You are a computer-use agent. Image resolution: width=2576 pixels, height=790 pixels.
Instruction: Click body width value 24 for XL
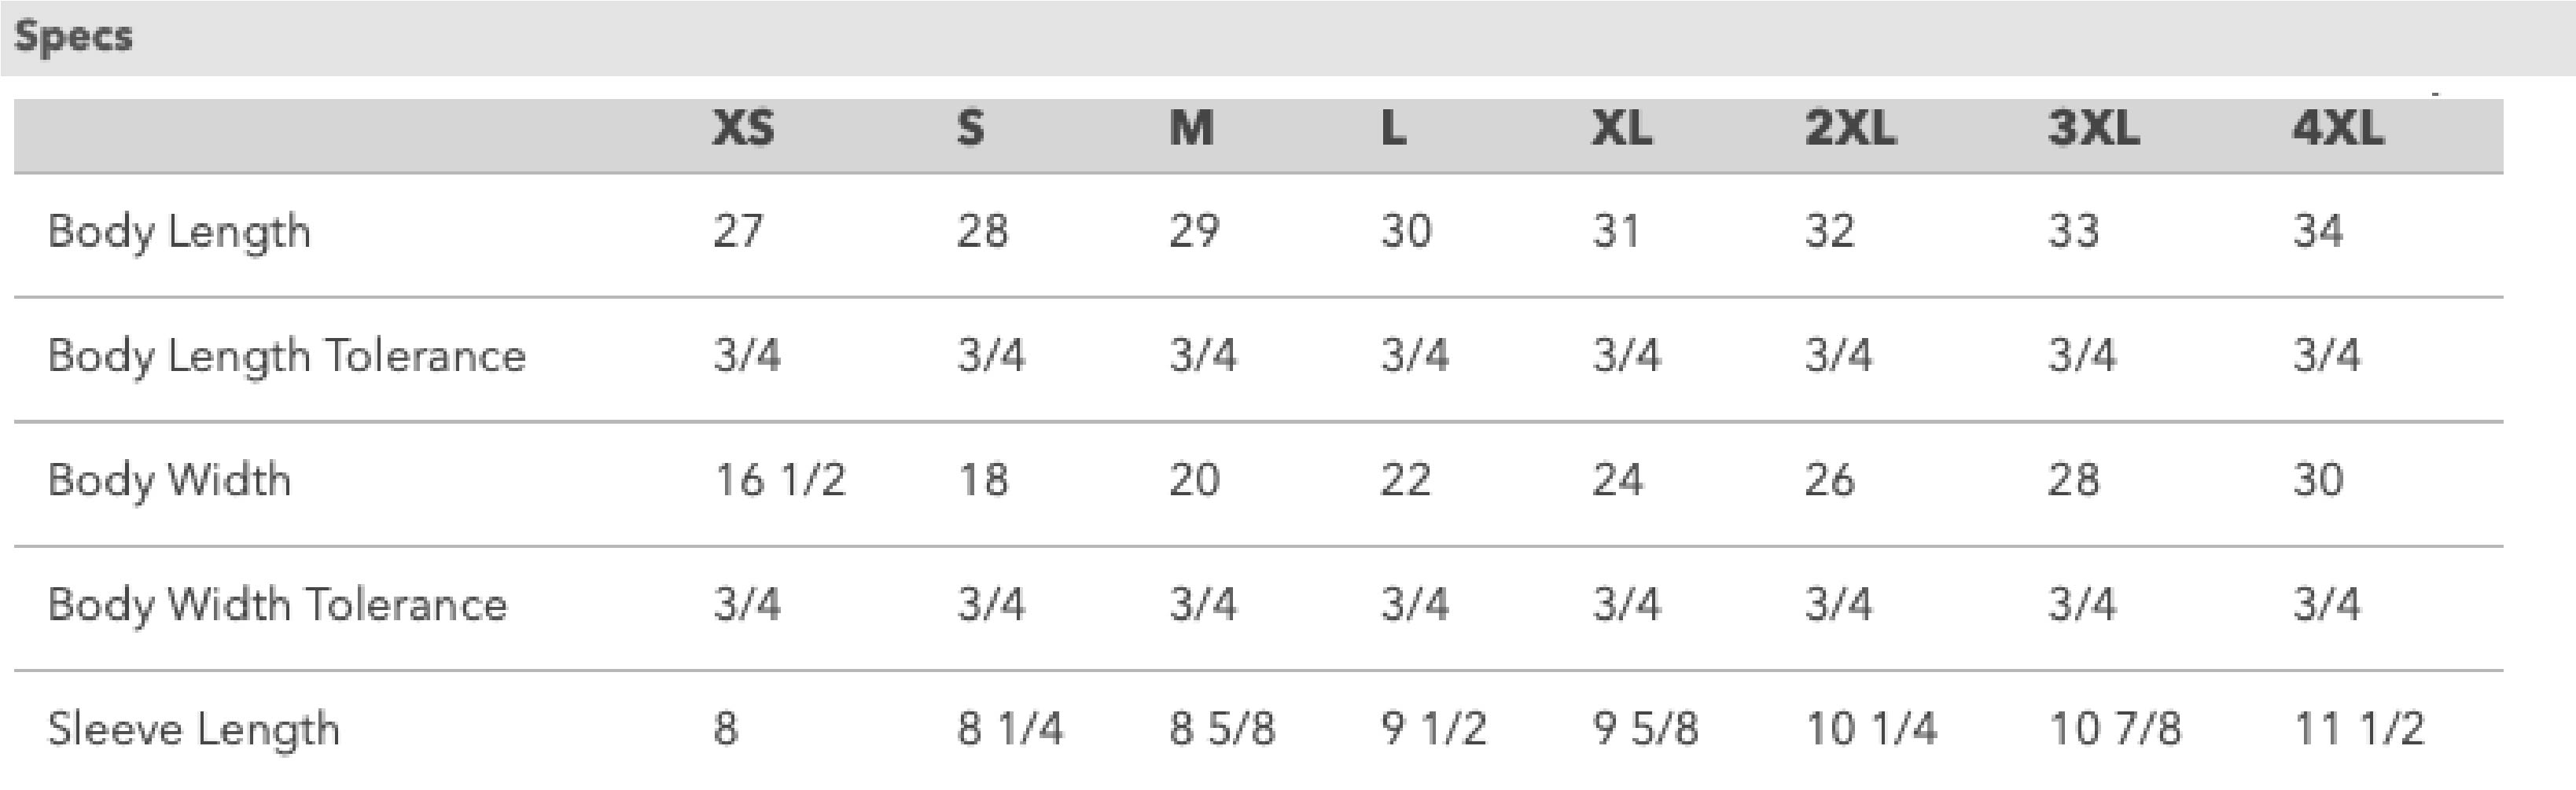pyautogui.click(x=1617, y=480)
